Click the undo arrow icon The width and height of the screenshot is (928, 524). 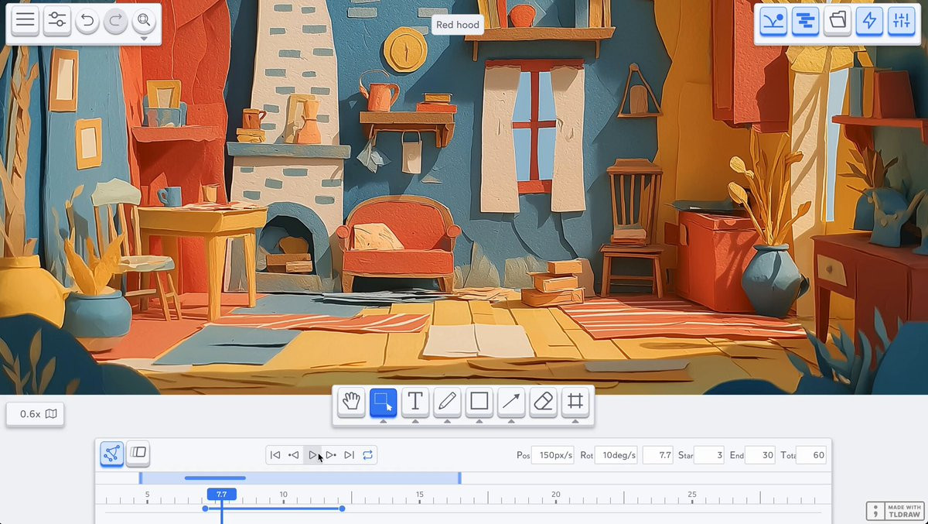(x=87, y=21)
